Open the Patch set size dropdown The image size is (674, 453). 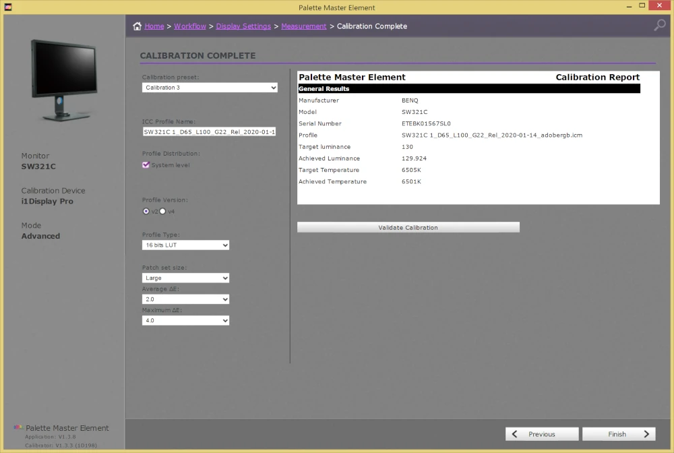coord(185,278)
